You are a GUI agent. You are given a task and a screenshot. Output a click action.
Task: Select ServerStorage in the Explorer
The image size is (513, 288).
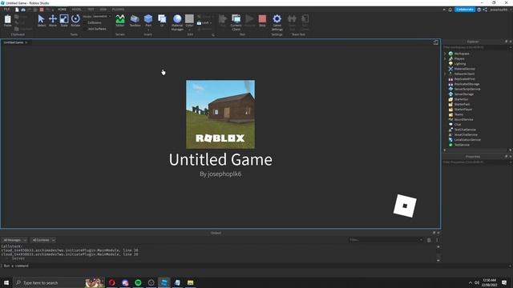(464, 94)
